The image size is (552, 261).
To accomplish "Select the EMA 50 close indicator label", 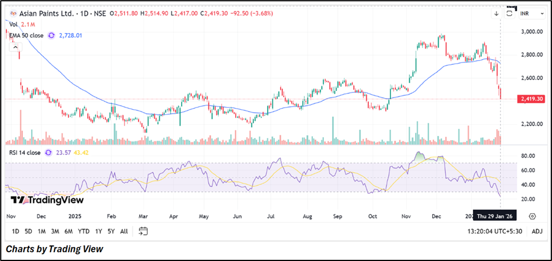I will (27, 36).
